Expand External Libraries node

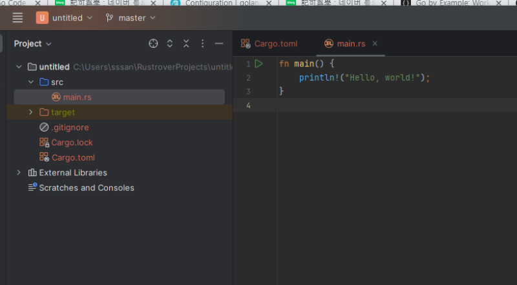tap(19, 173)
